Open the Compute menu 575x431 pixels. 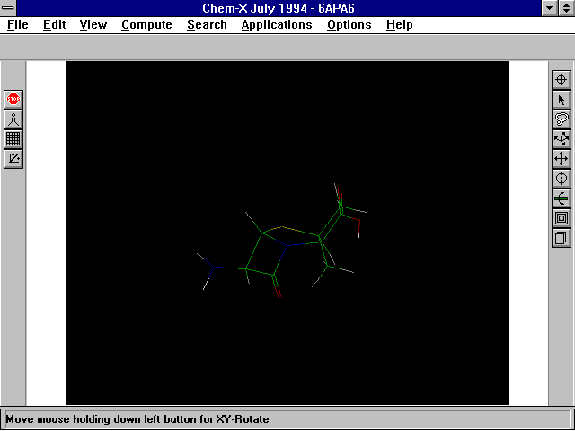tap(146, 24)
